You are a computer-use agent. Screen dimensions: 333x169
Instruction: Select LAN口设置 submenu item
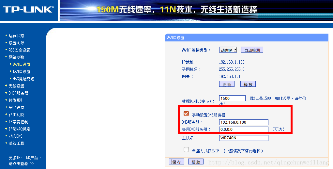tap(22, 71)
